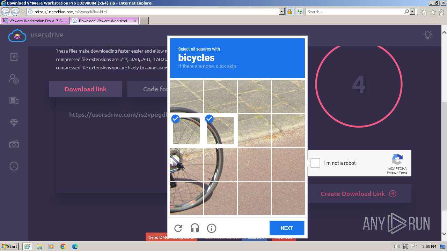
Task: Open the reCAPTCHA Privacy link
Action: [391, 173]
